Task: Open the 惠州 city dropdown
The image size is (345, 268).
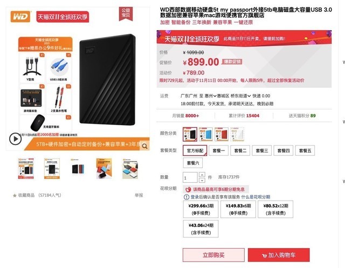Action: [x=211, y=96]
